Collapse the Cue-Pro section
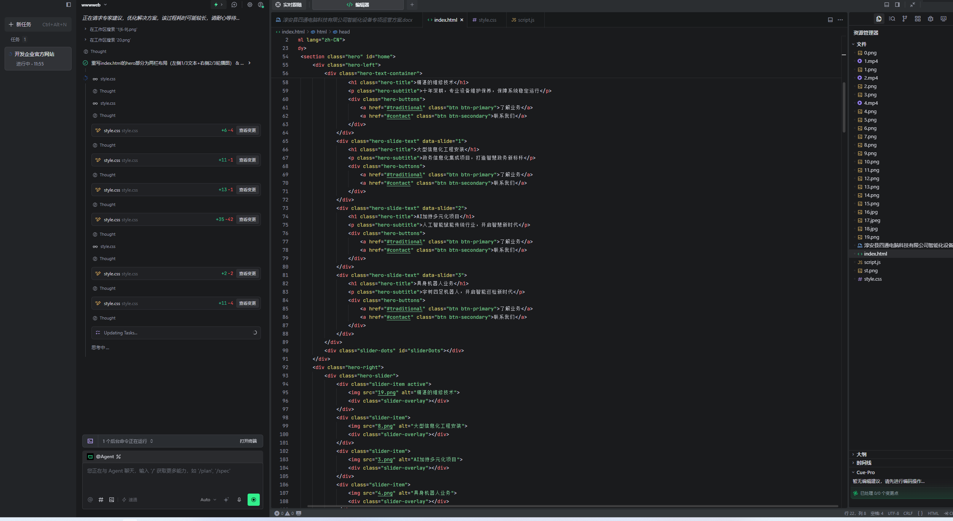 (x=863, y=472)
